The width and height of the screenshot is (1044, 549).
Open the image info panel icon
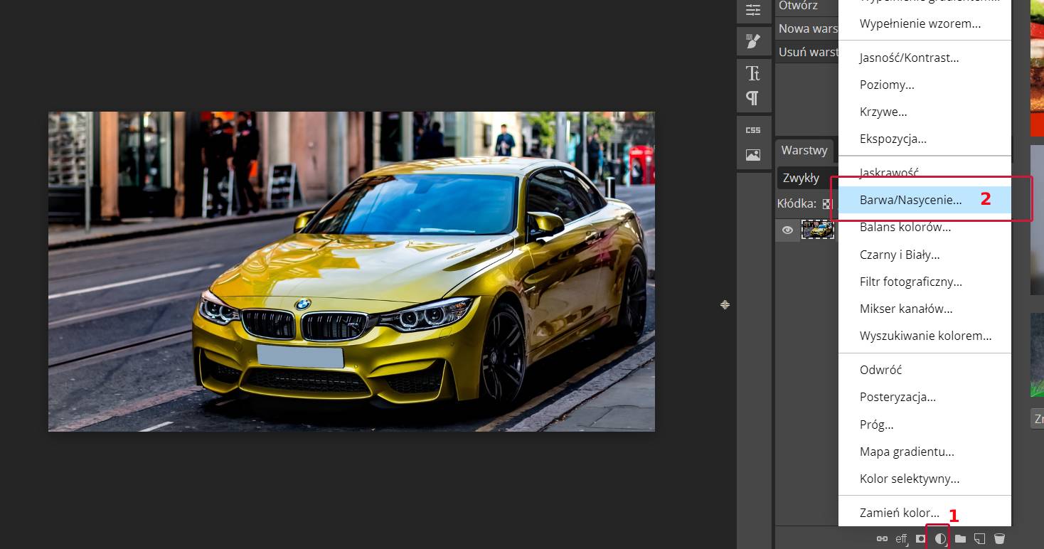(753, 154)
